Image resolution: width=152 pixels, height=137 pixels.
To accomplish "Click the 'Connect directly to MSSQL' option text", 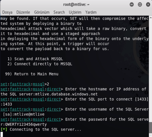I will click(x=43, y=64).
